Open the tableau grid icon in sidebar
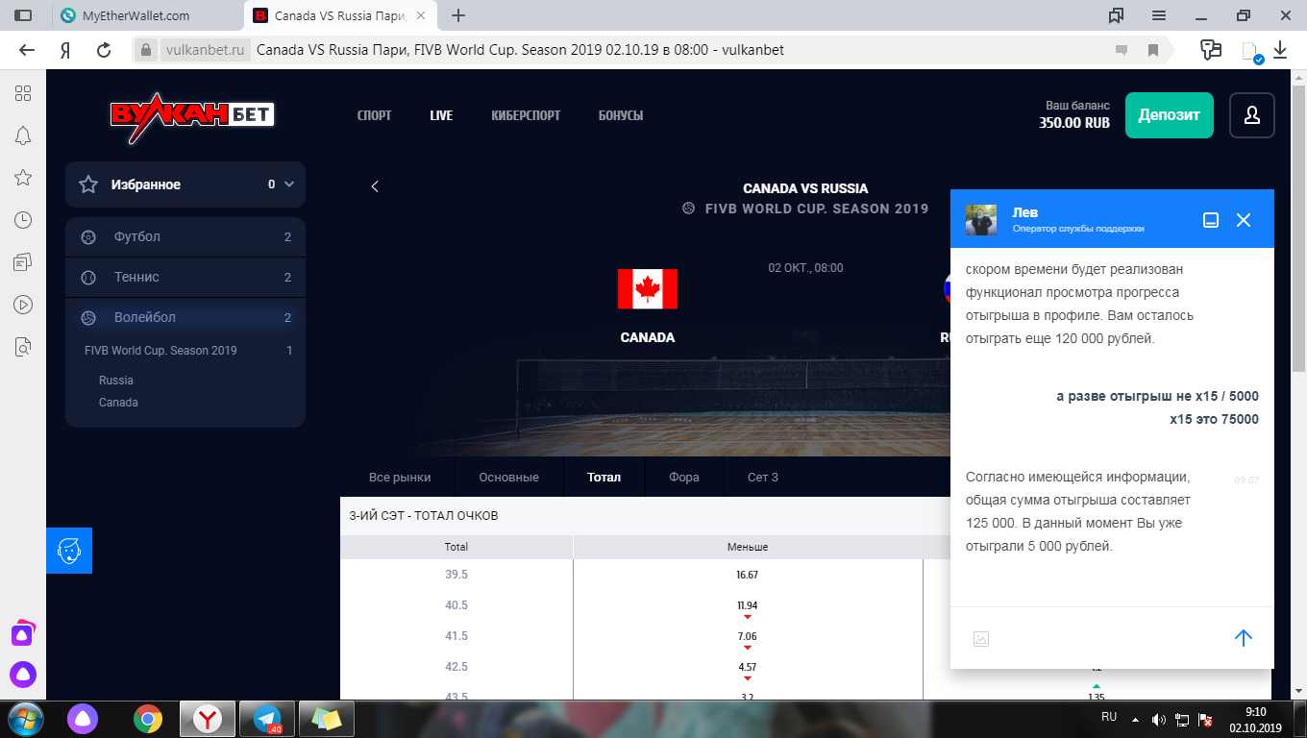Viewport: 1307px width, 738px height. [23, 93]
